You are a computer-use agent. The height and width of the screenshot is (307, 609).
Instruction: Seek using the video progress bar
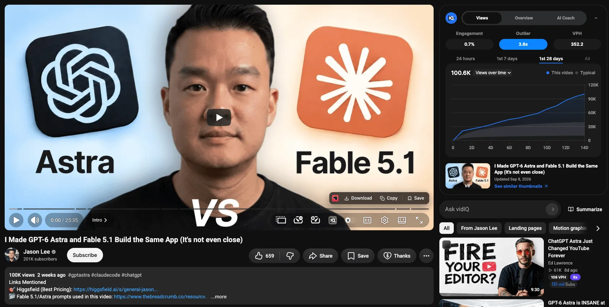(219, 209)
